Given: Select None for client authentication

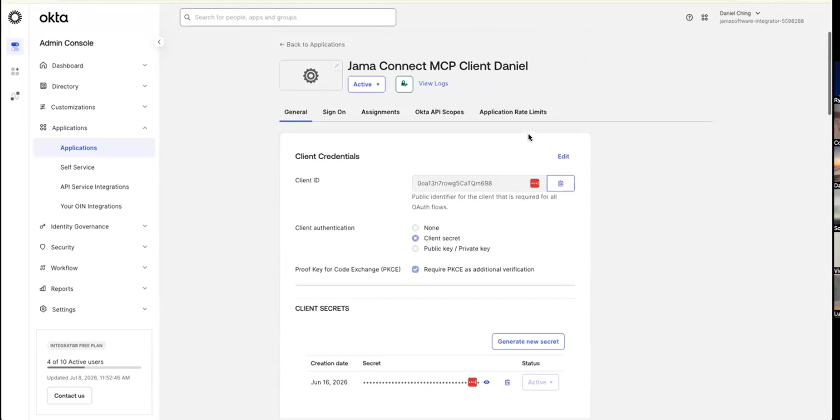Looking at the screenshot, I should tap(415, 227).
